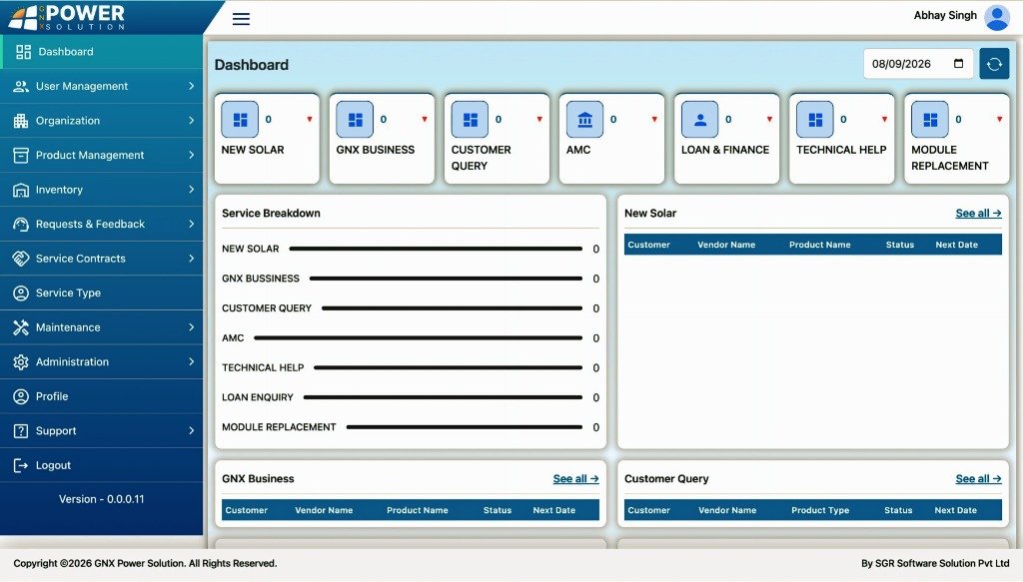Open the AMC card red dropdown arrow
Image resolution: width=1023 pixels, height=582 pixels.
pos(654,119)
